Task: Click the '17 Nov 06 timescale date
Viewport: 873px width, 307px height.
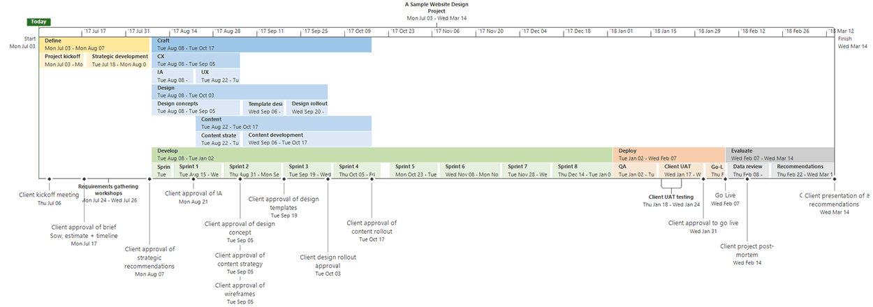Action: pos(447,31)
